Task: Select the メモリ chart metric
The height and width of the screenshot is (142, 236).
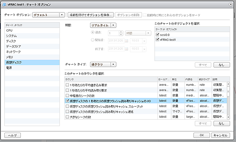Action: pyautogui.click(x=32, y=57)
